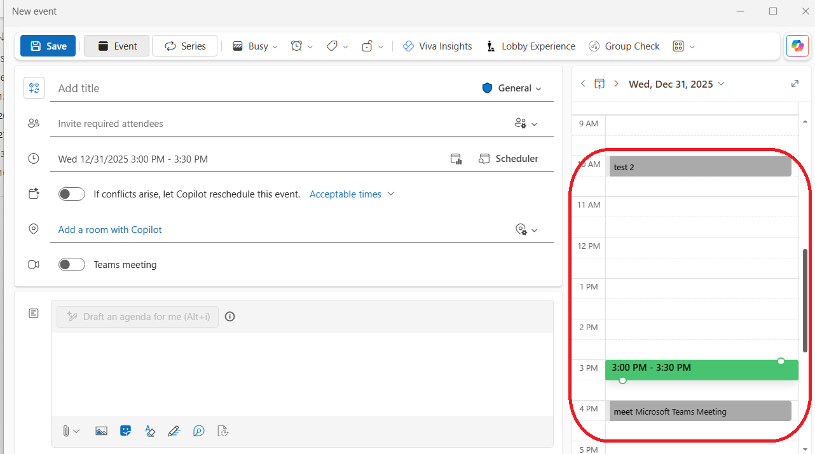Click the Save button
This screenshot has height=454, width=815.
pyautogui.click(x=48, y=46)
